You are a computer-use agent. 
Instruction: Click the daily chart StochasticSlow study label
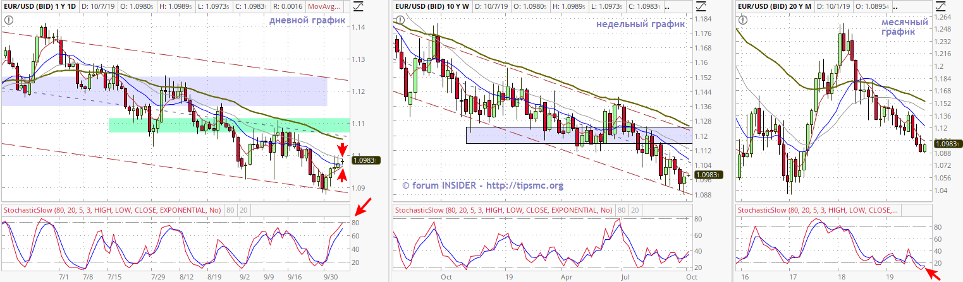pyautogui.click(x=111, y=209)
